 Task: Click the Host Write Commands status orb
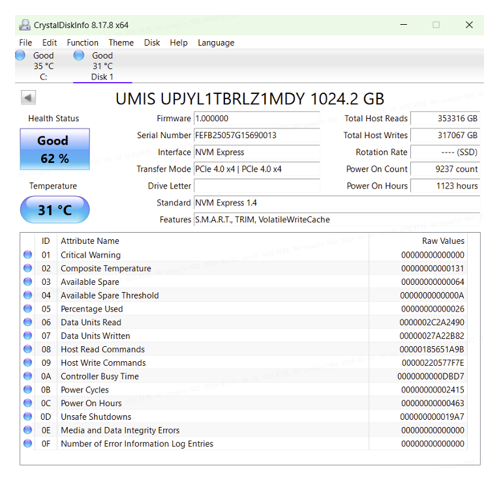click(x=28, y=362)
